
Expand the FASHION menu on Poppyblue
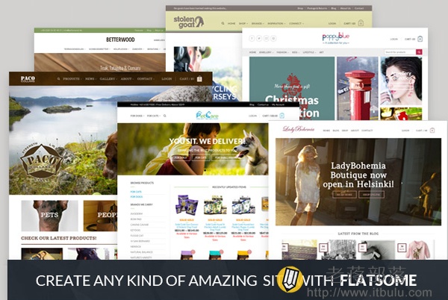pyautogui.click(x=282, y=52)
